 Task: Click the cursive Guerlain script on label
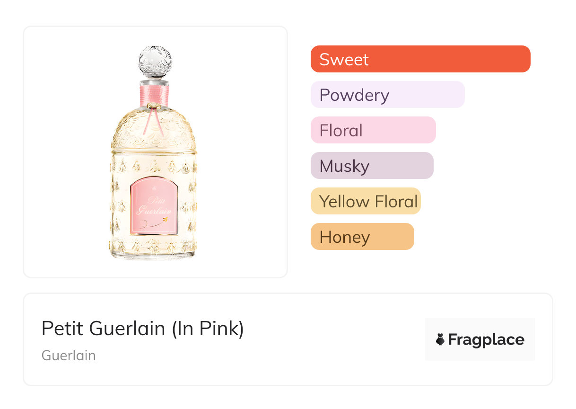pyautogui.click(x=154, y=208)
